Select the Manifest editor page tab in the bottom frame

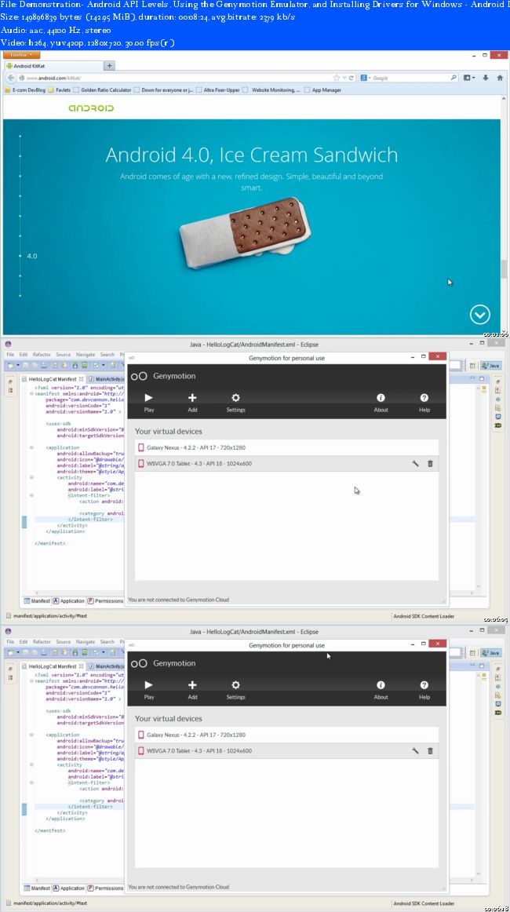(x=37, y=888)
